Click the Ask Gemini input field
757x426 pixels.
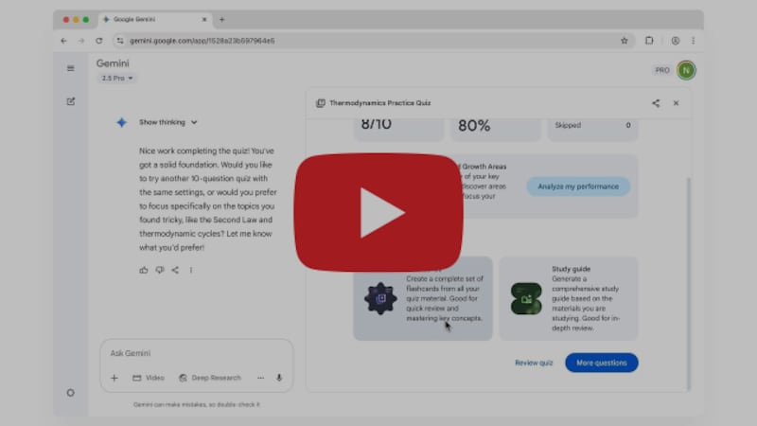(x=196, y=353)
